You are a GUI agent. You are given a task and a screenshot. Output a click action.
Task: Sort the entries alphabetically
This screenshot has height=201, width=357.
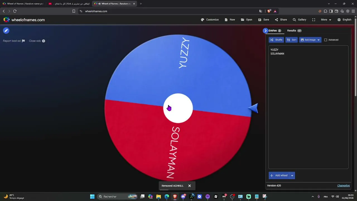(291, 40)
